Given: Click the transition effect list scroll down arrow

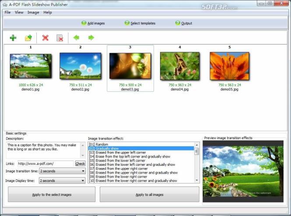Looking at the screenshot, I should click(x=197, y=180).
